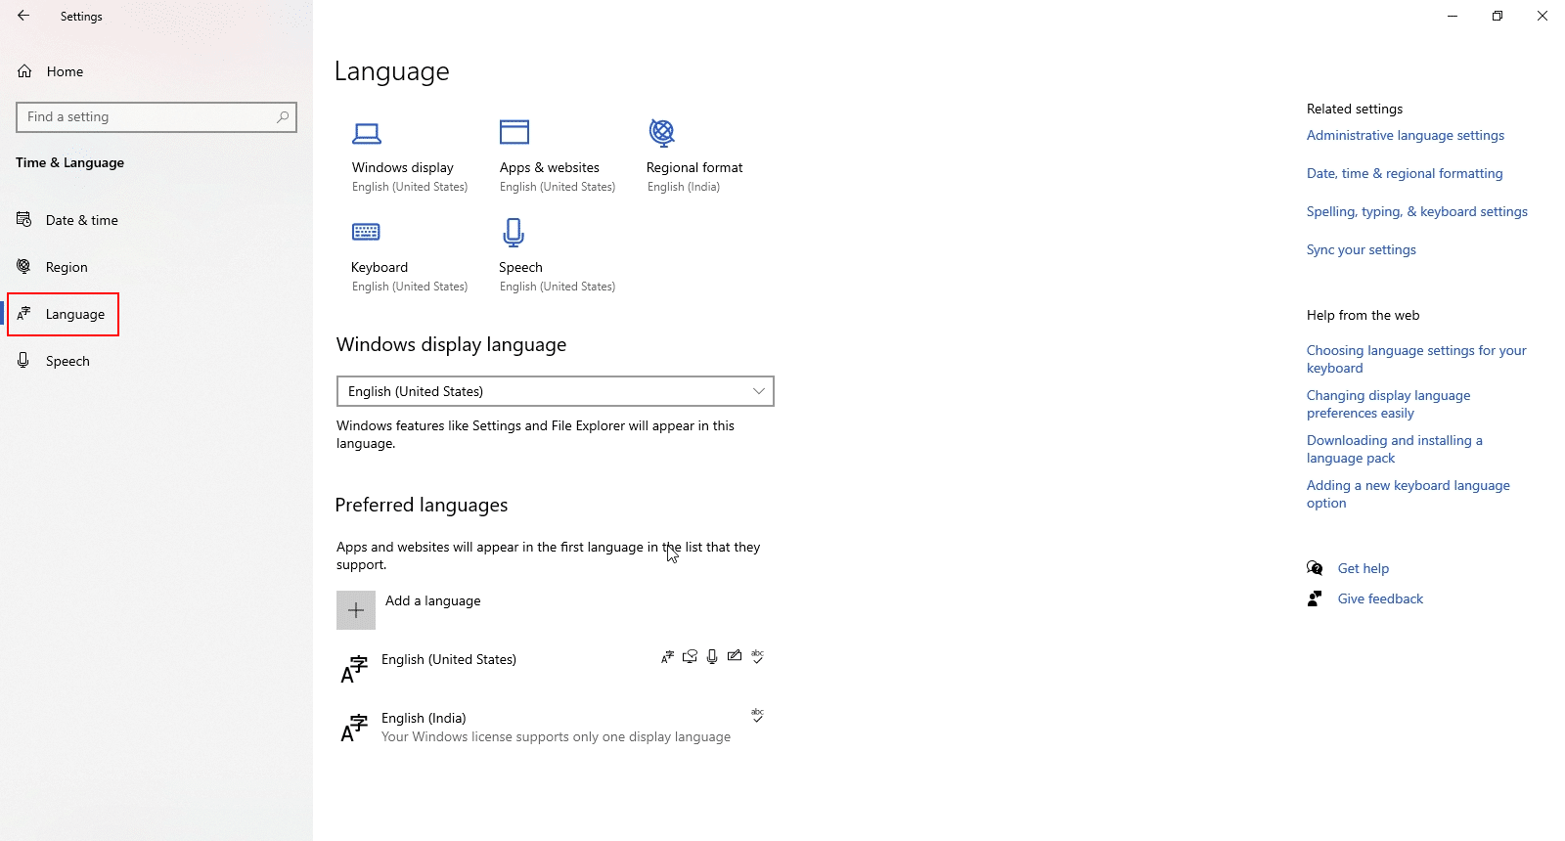The width and height of the screenshot is (1565, 841).
Task: Click the search magnifier icon
Action: coord(283,117)
